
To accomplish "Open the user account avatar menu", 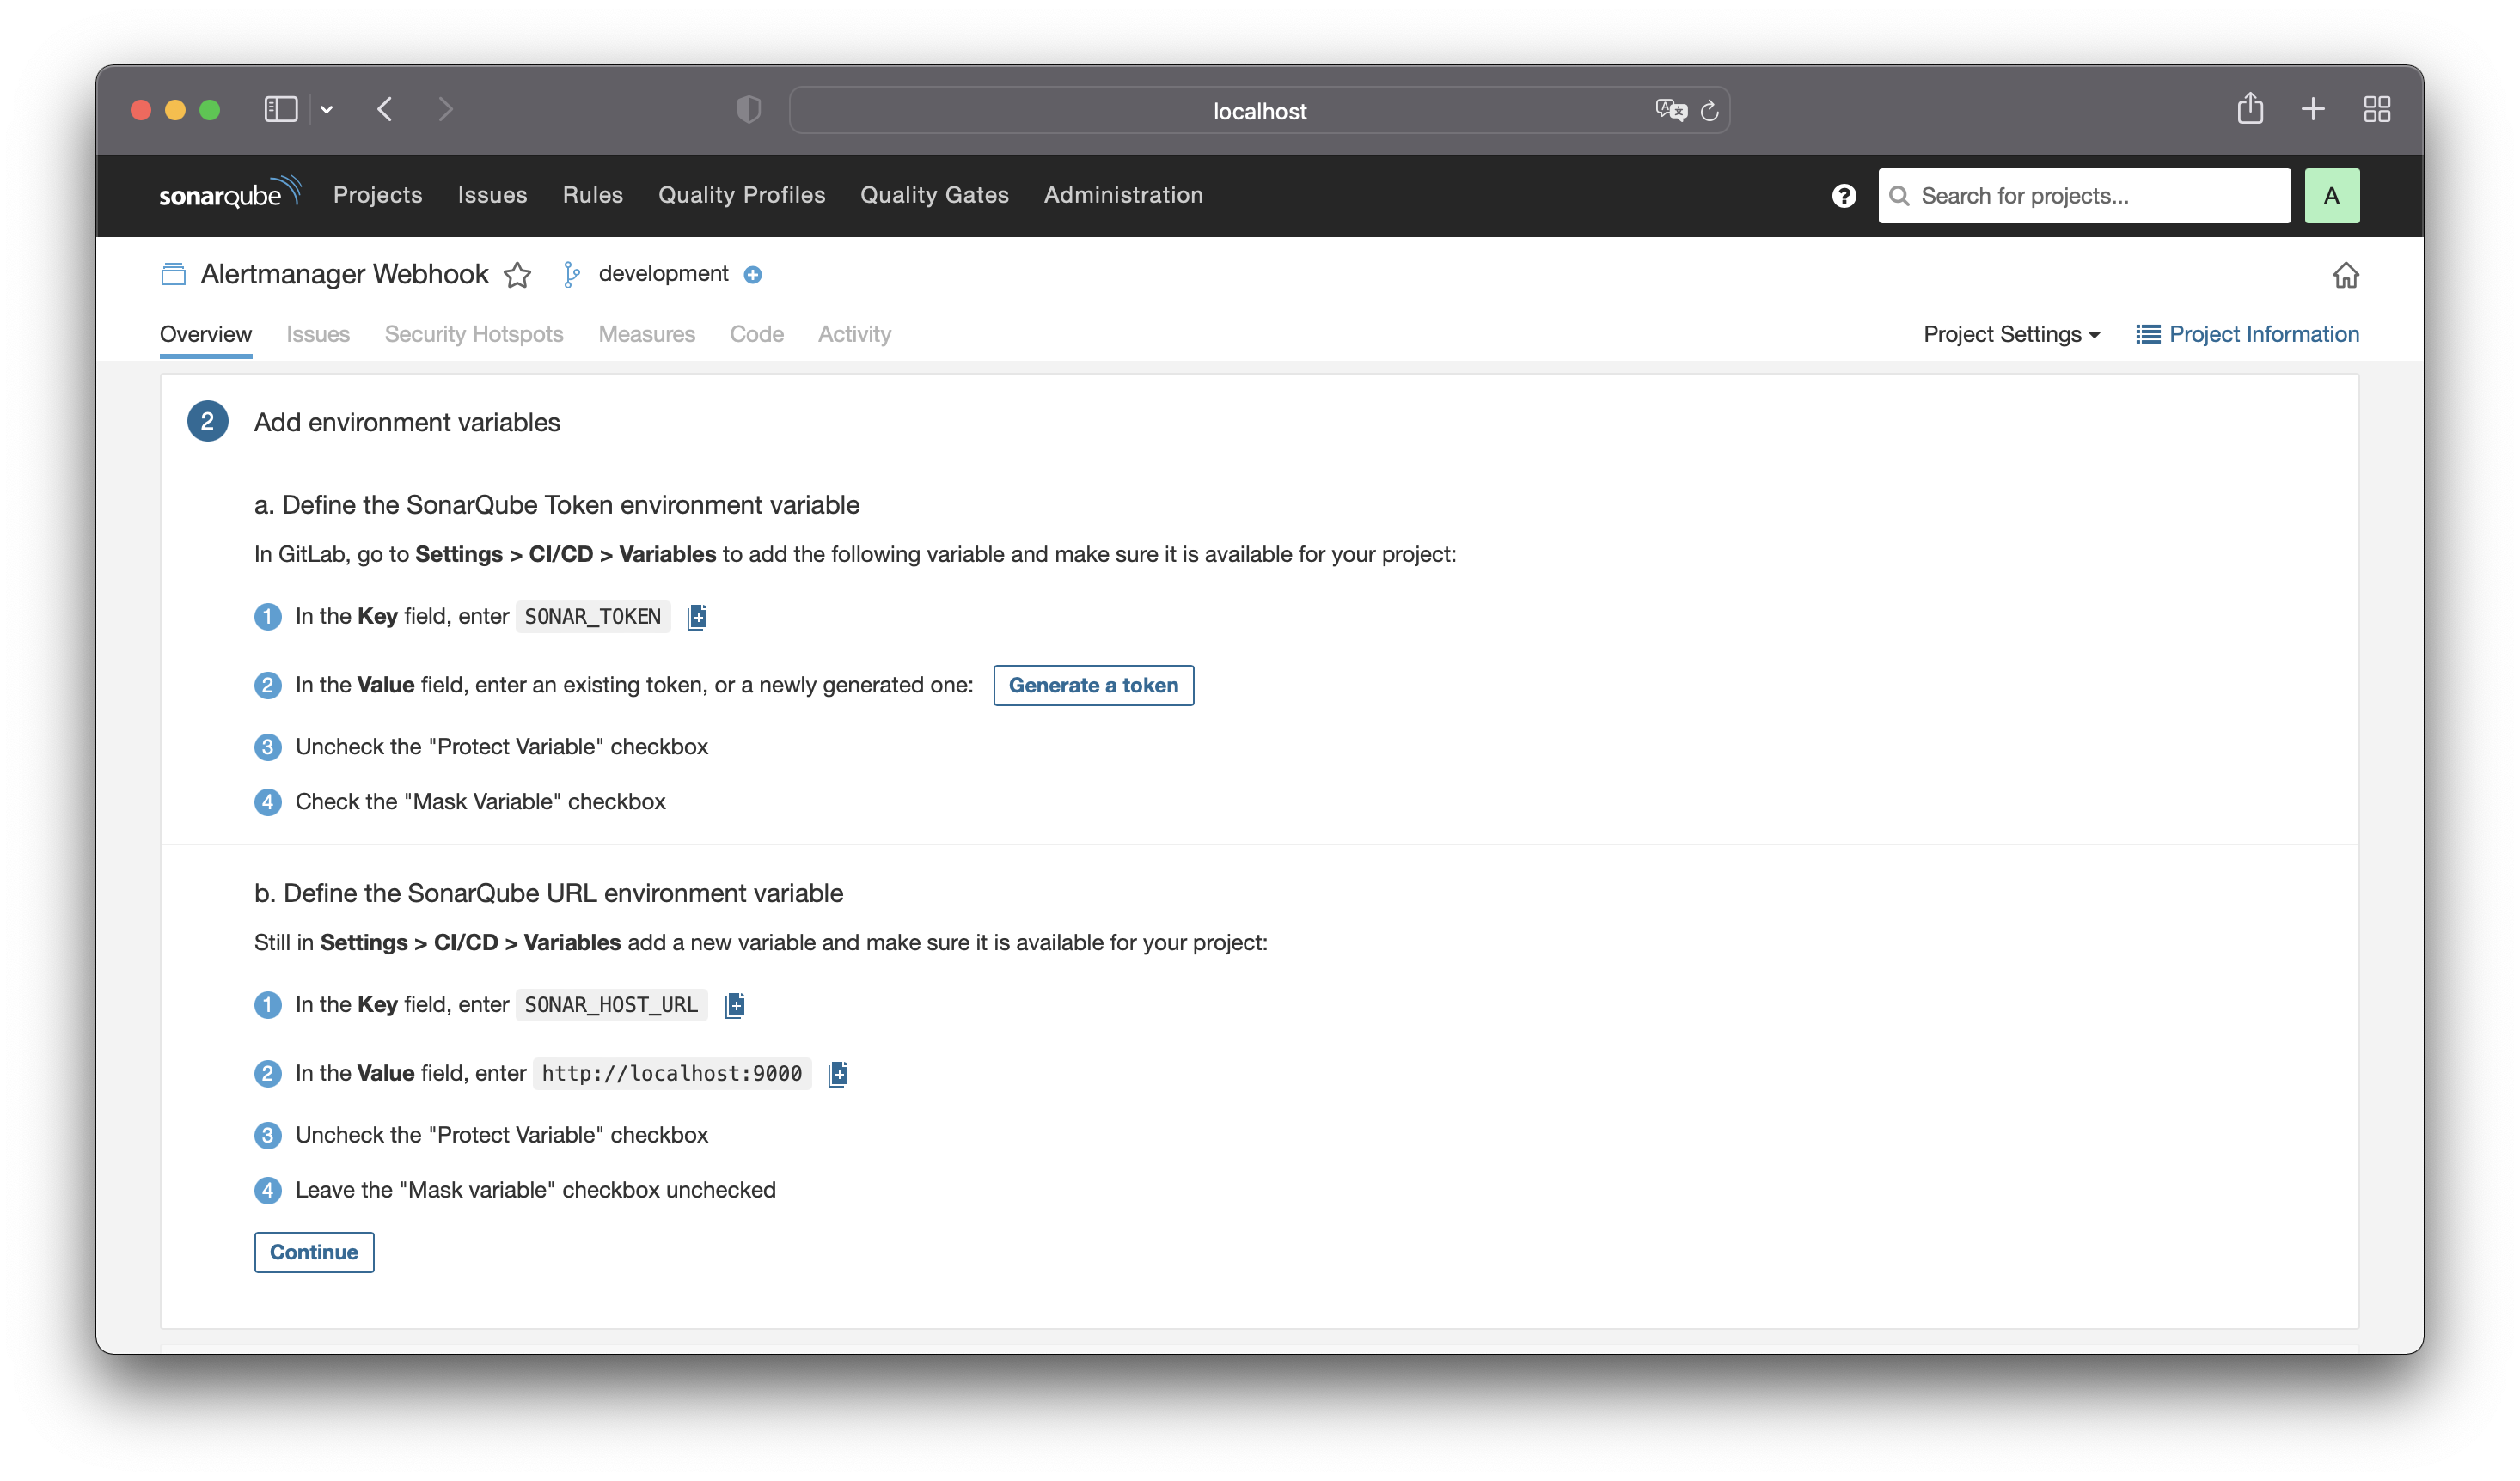I will 2331,196.
